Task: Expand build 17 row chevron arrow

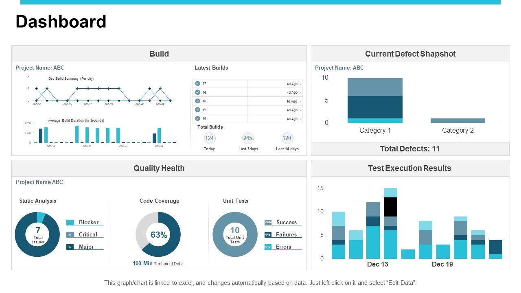Action: [x=300, y=84]
